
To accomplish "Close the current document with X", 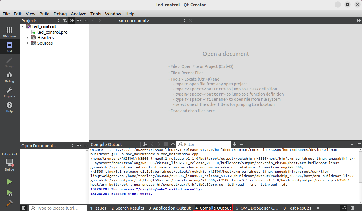I will coord(191,21).
